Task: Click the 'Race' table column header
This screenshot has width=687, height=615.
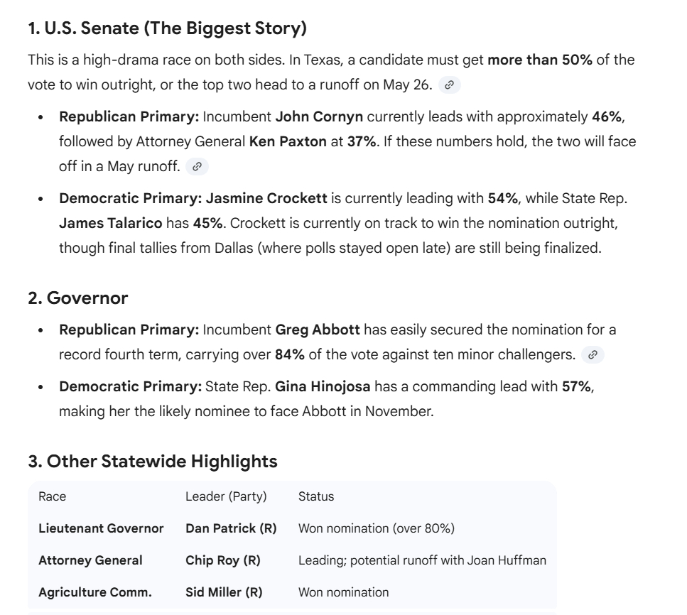Action: coord(52,496)
